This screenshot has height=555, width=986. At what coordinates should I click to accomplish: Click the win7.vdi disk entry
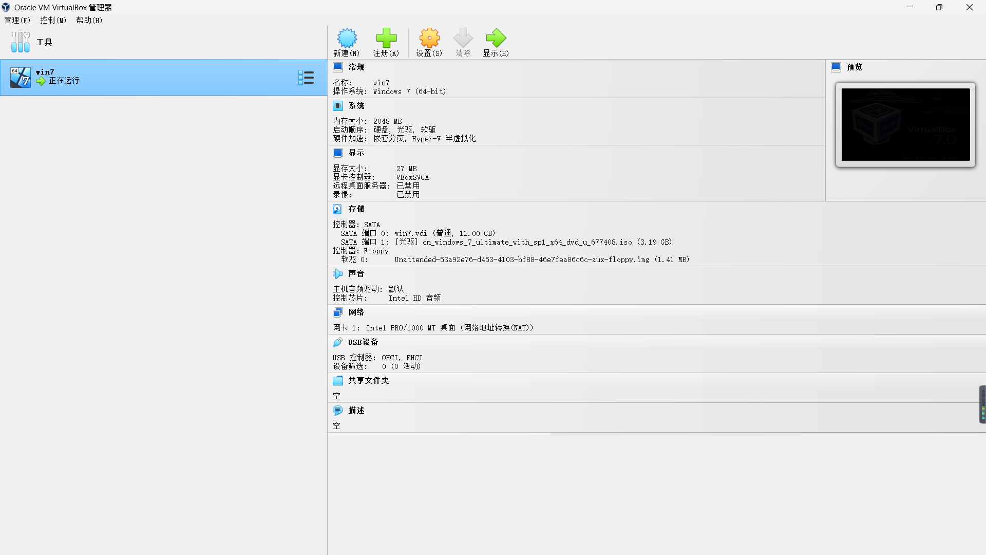pyautogui.click(x=445, y=234)
